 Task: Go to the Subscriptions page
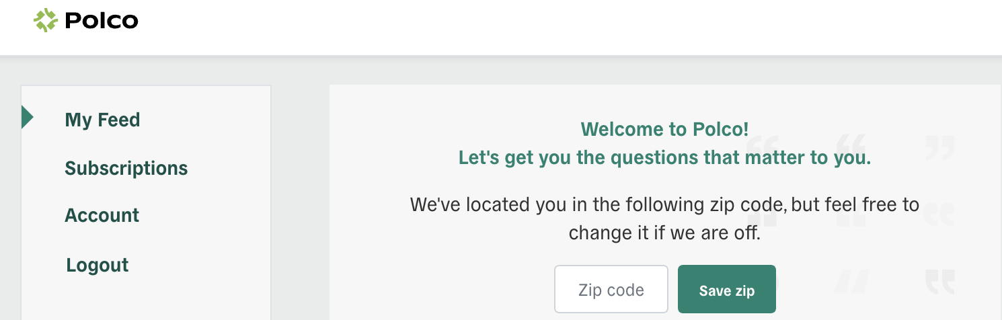point(126,168)
